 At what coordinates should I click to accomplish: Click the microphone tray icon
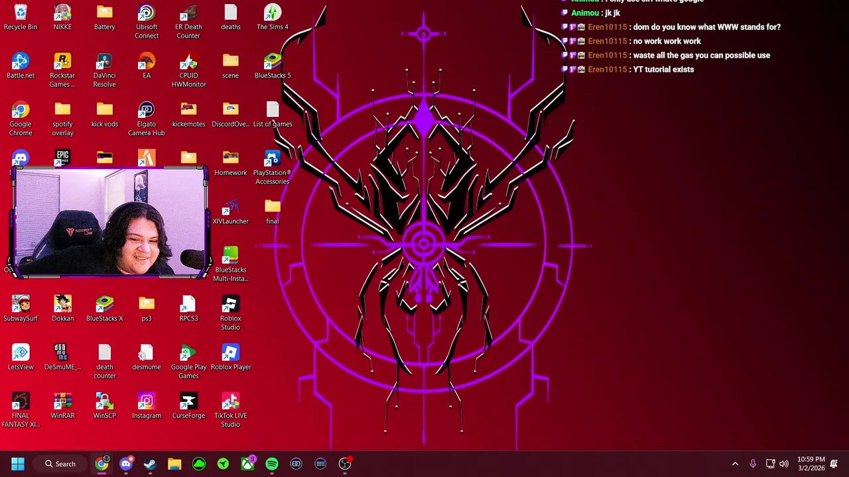(753, 464)
